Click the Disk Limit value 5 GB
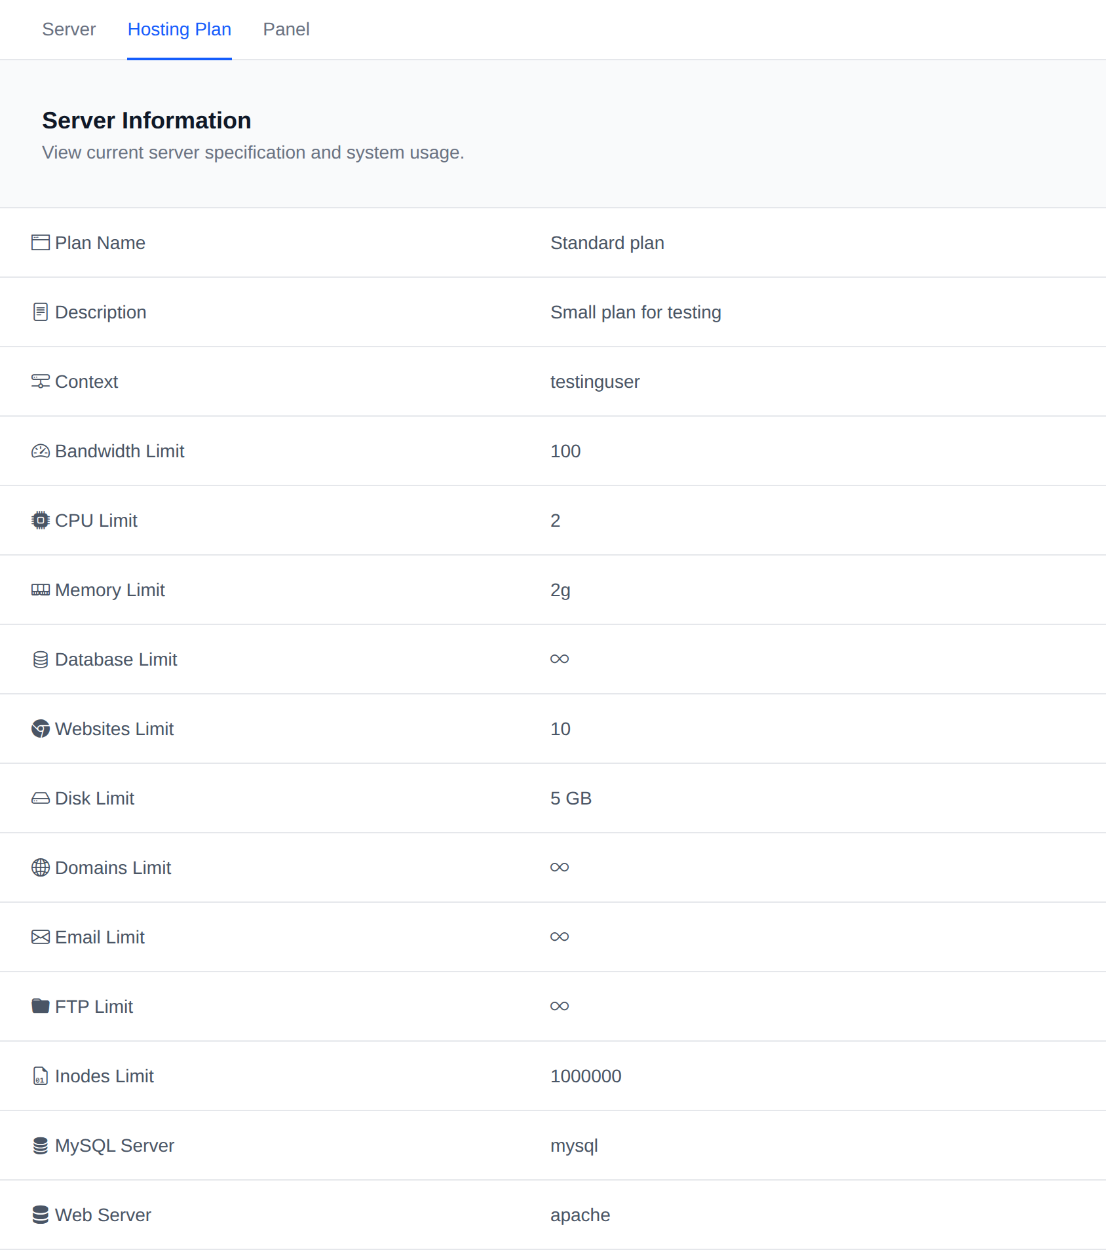The image size is (1106, 1250). (571, 799)
